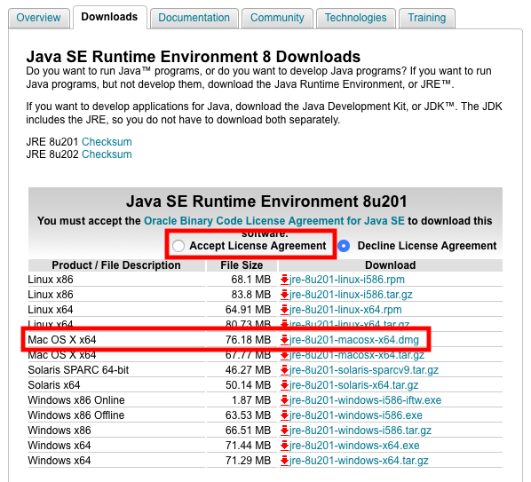Click red download arrow for windows-i586.tar.gz
The height and width of the screenshot is (482, 531).
(284, 431)
